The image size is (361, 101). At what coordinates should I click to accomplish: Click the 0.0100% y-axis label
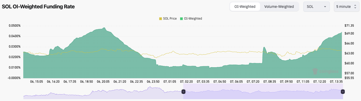(15, 68)
